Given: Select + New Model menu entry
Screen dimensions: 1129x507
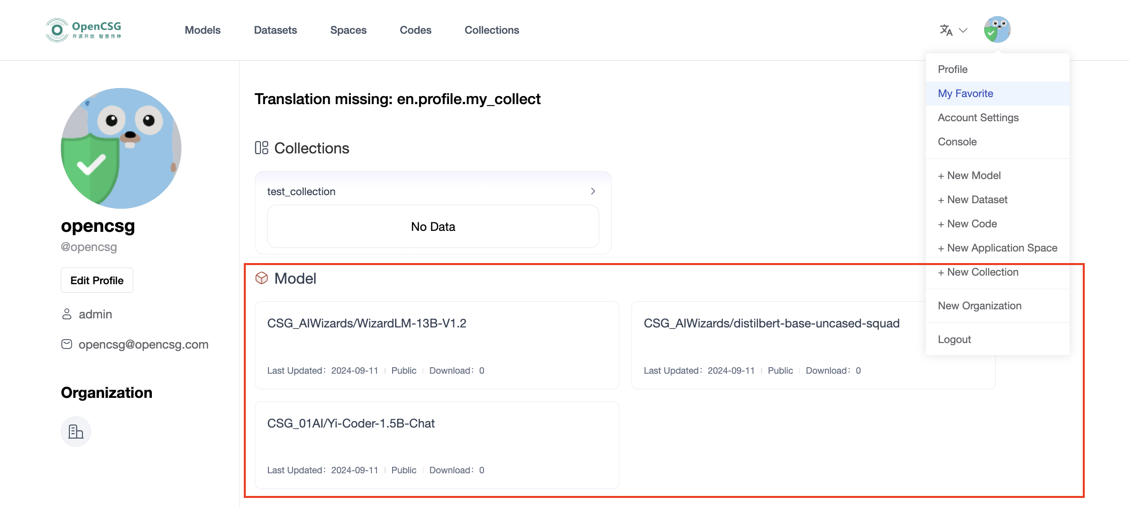Looking at the screenshot, I should click(x=969, y=176).
